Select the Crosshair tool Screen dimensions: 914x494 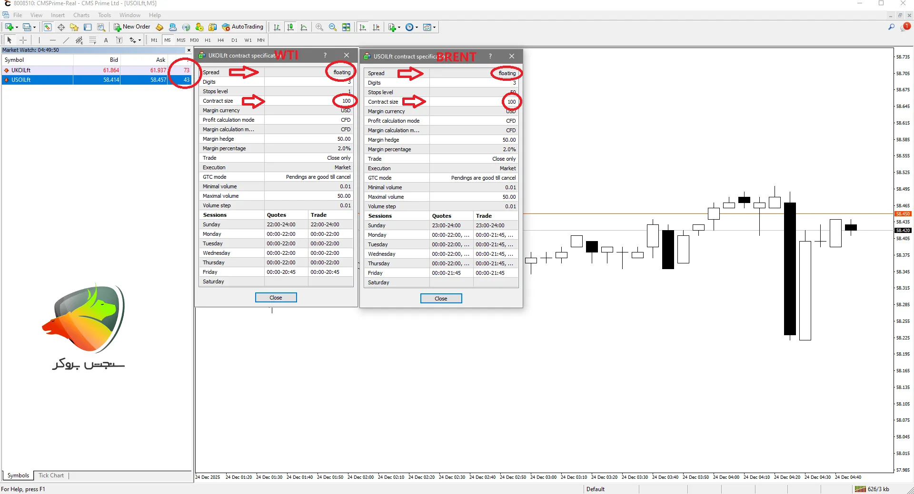[x=23, y=40]
